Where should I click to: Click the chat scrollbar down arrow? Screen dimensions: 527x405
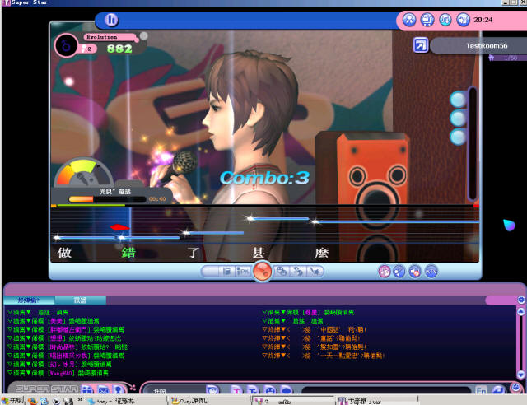(x=521, y=374)
